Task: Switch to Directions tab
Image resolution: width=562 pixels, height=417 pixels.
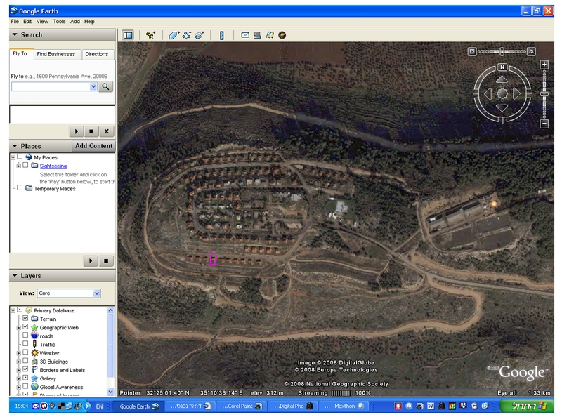Action: (97, 54)
